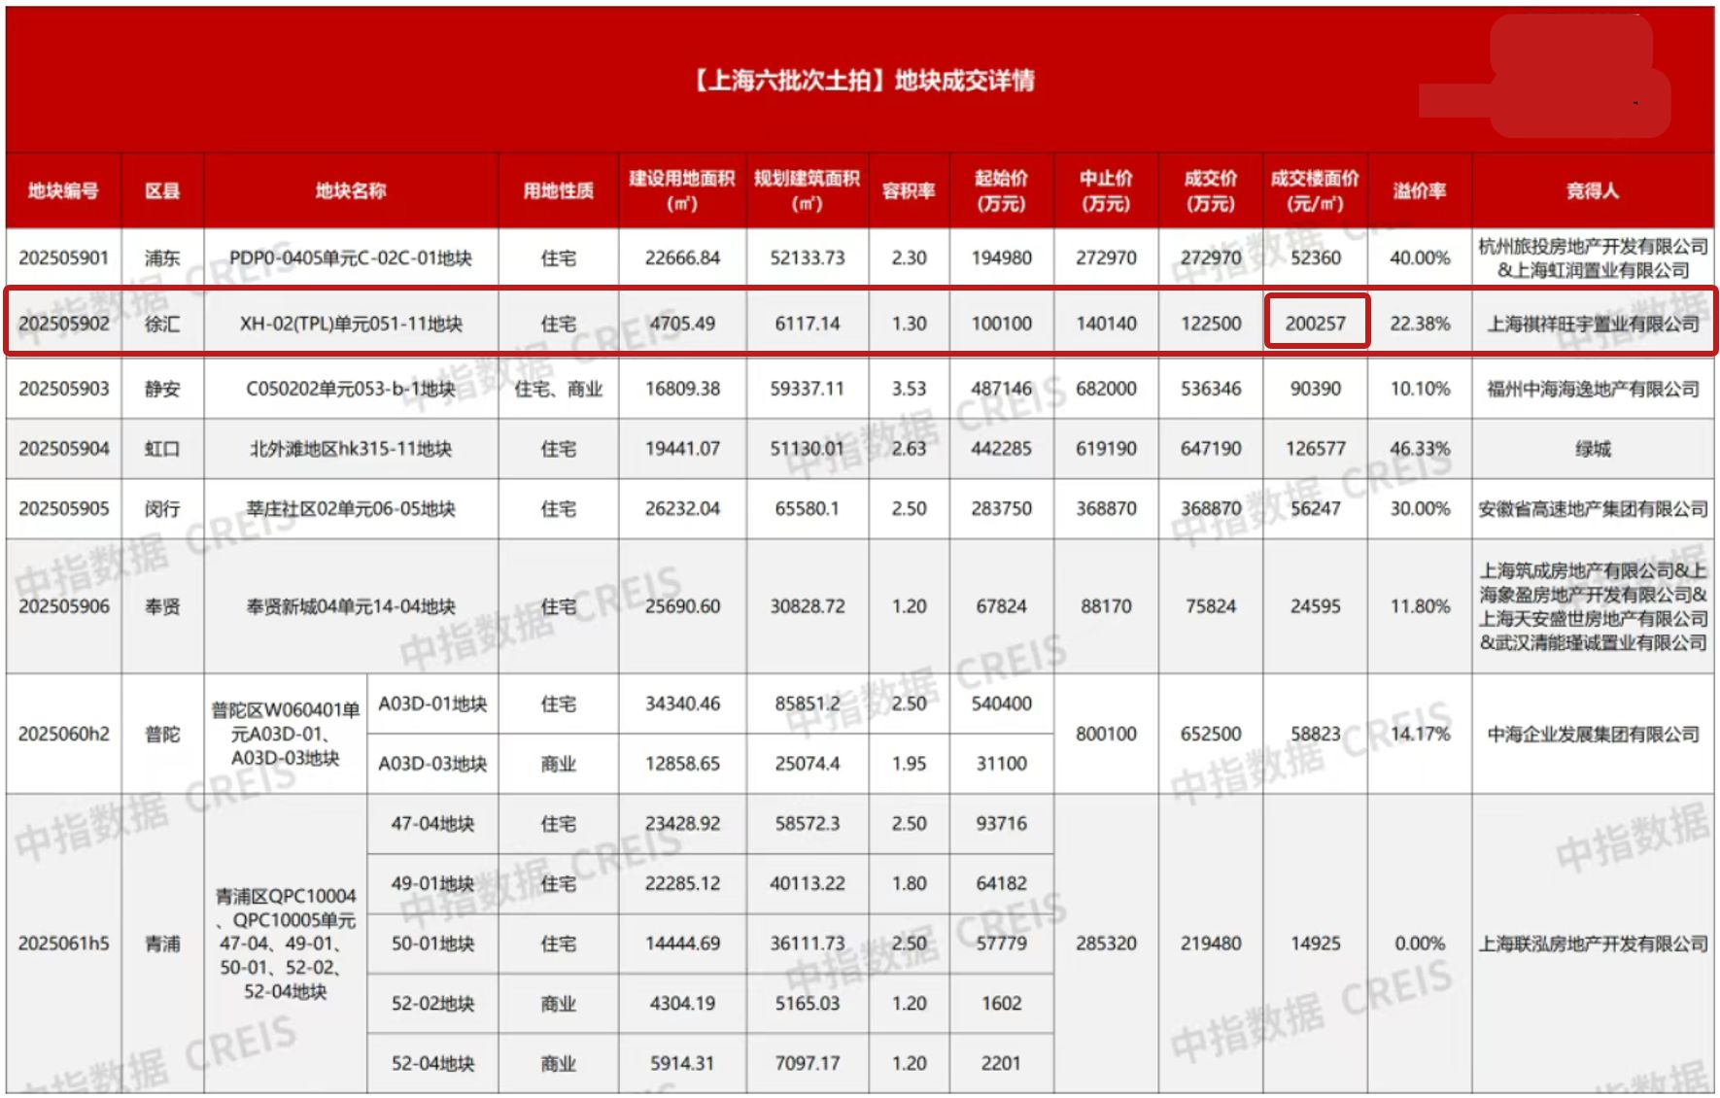Click the 静安 district cell
The height and width of the screenshot is (1098, 1720).
[x=162, y=389]
